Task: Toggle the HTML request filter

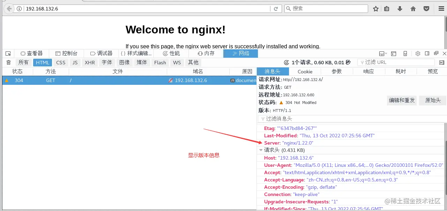Action: pos(43,63)
